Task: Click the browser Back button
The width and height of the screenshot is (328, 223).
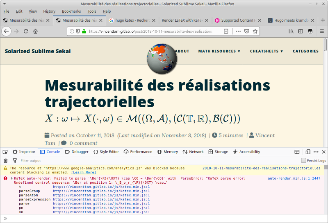Action: 7,31
